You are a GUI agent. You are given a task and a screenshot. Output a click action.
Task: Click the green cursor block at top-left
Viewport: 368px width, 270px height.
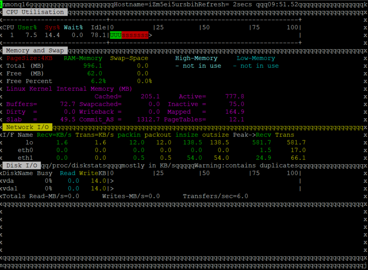pyautogui.click(x=1, y=4)
